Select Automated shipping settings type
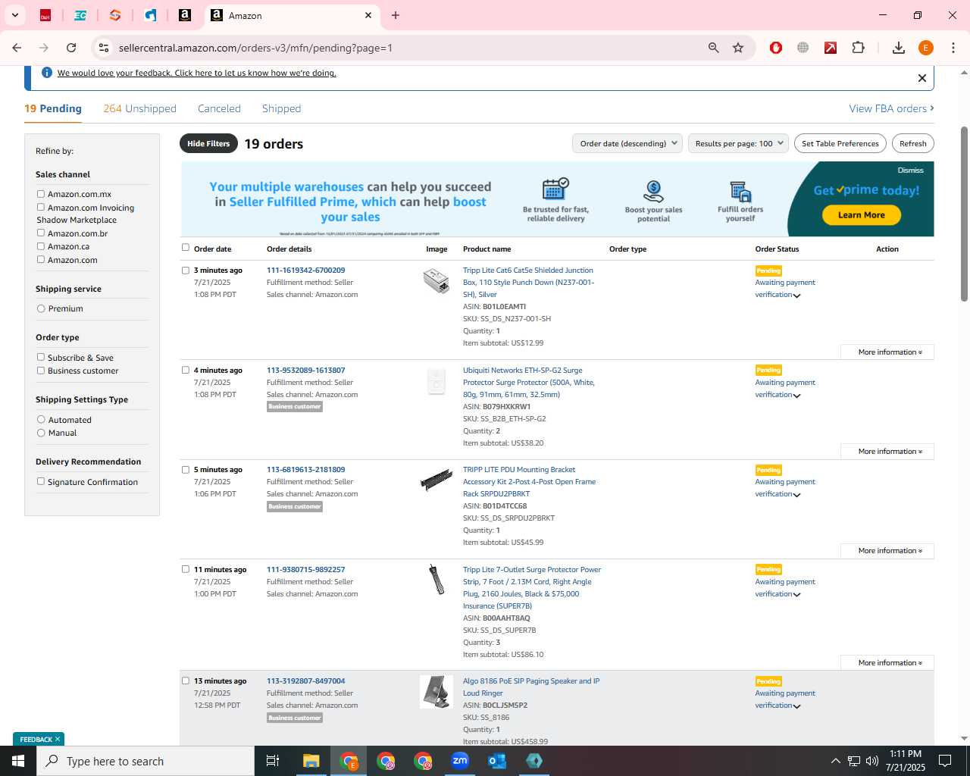970x776 pixels. (x=41, y=419)
